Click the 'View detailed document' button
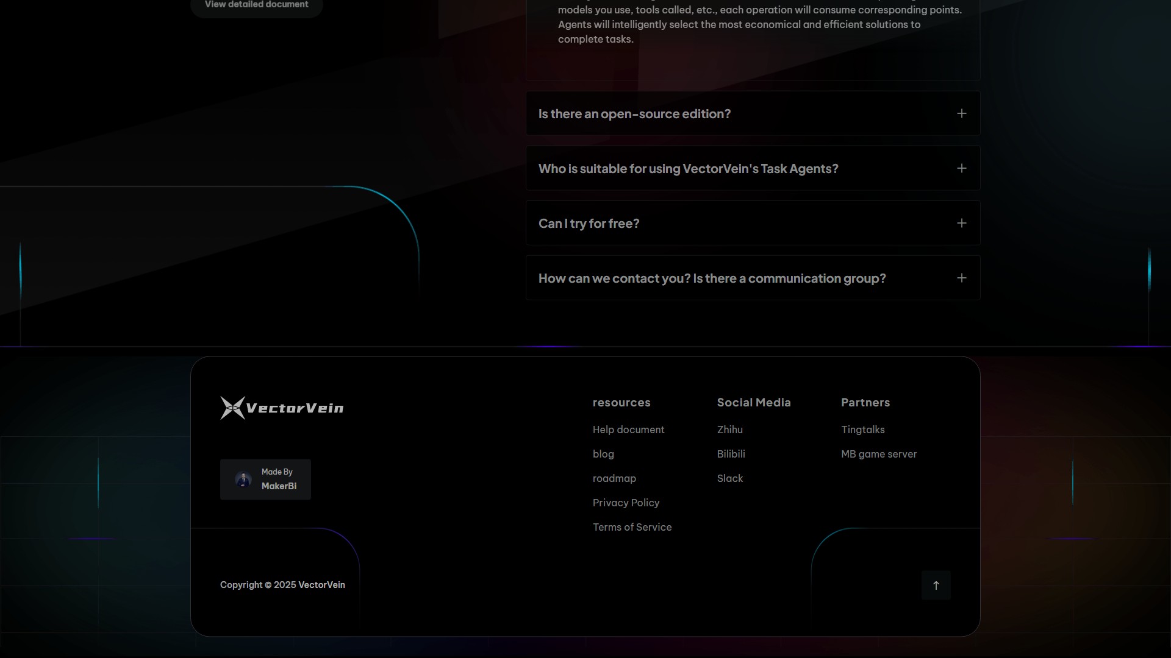This screenshot has width=1171, height=658. tap(256, 5)
